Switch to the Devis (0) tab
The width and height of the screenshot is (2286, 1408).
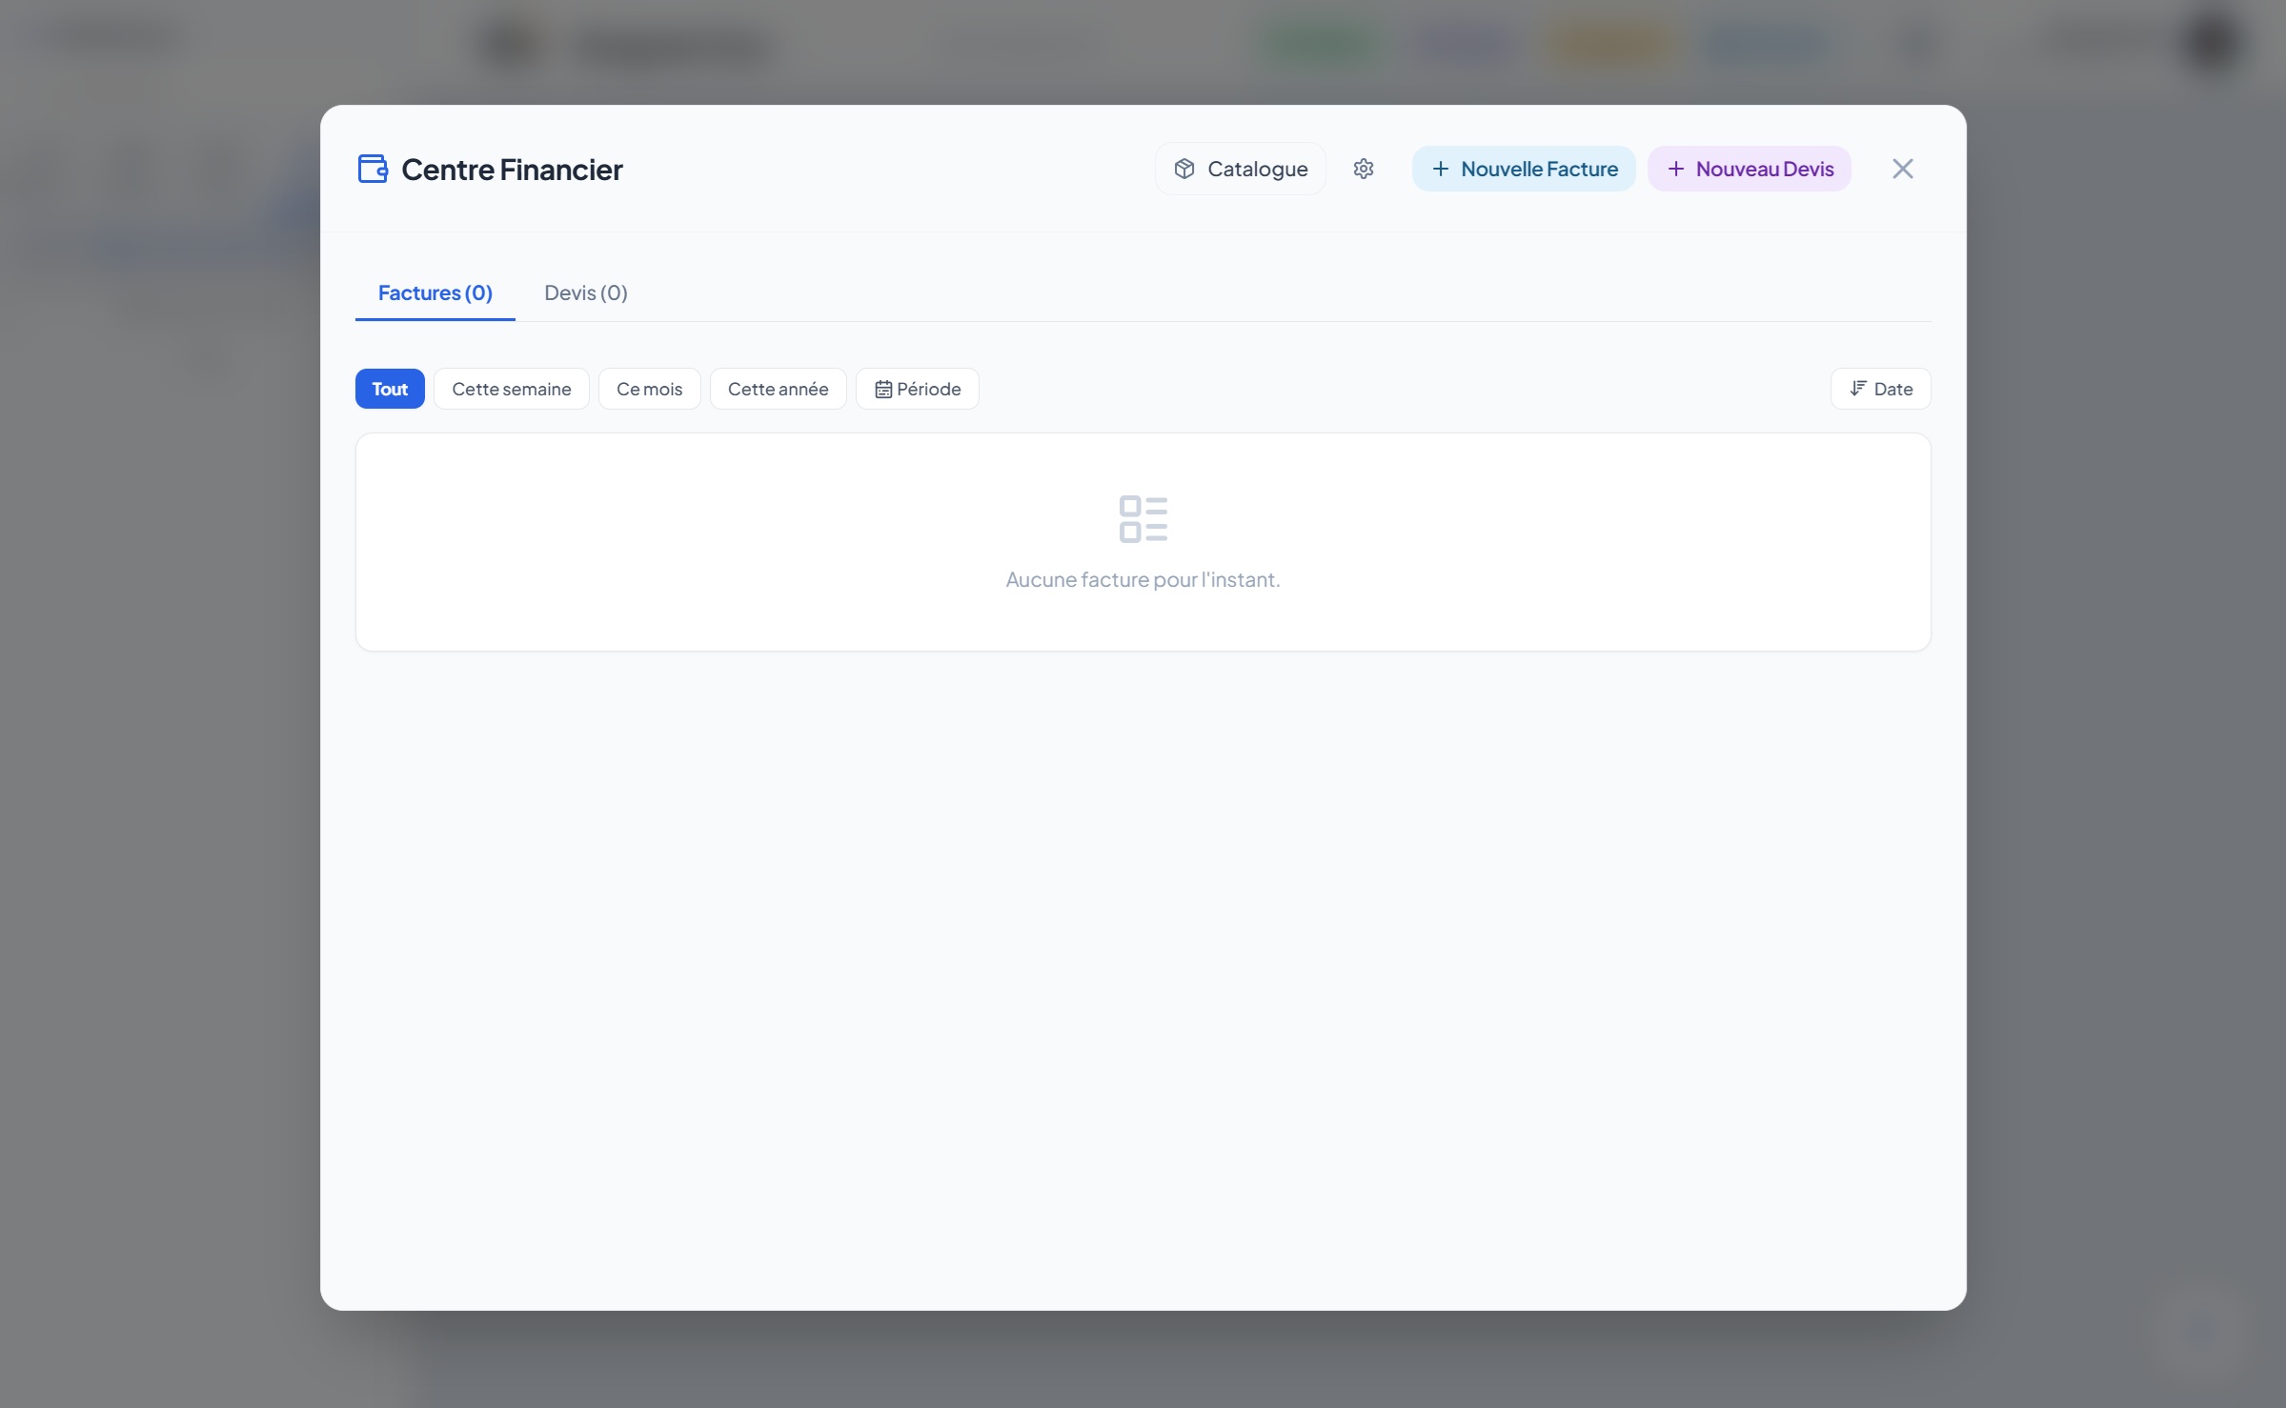tap(585, 292)
